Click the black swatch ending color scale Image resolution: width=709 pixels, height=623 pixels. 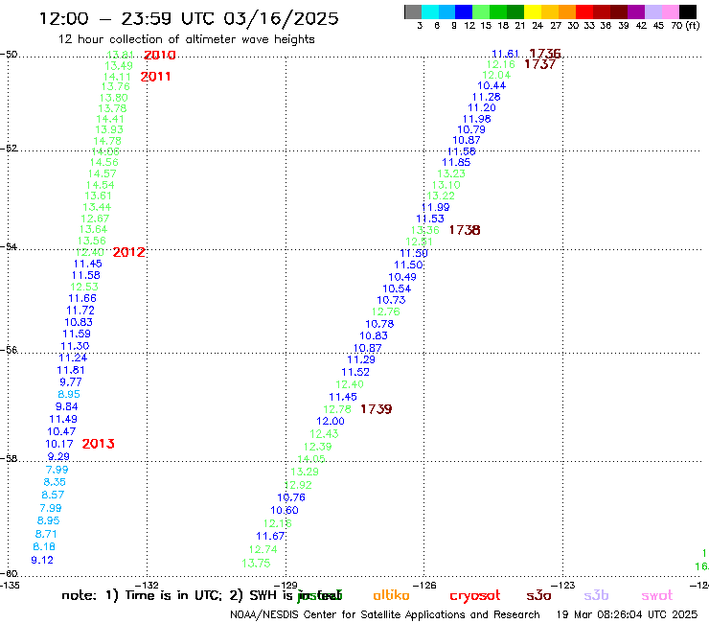click(x=687, y=12)
